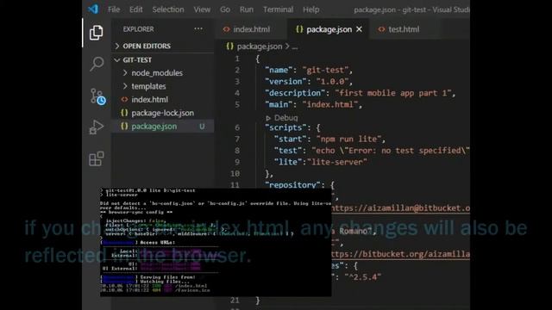Click the Debug code lens above scripts
This screenshot has height=310, width=552.
pyautogui.click(x=282, y=118)
